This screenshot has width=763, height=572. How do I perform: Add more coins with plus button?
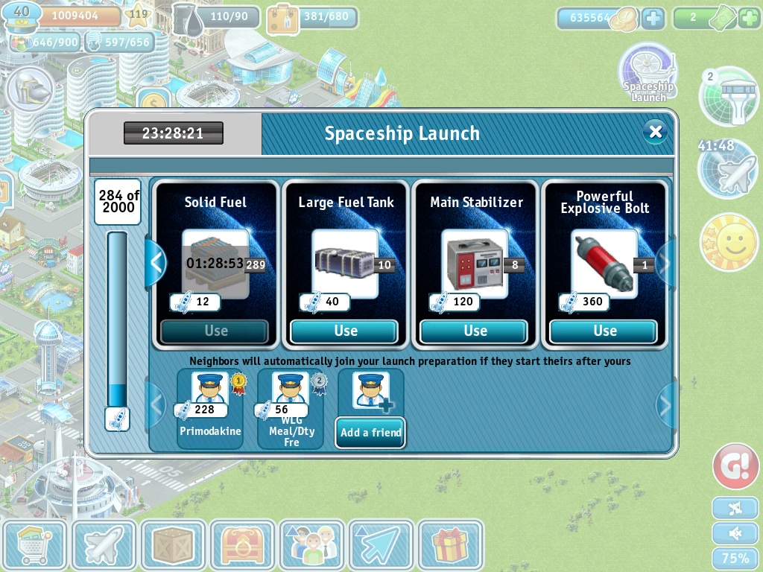point(653,18)
